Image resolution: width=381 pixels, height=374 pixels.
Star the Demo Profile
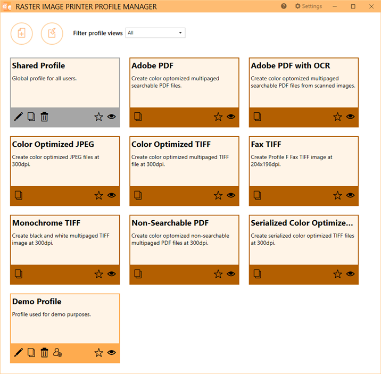coord(98,353)
